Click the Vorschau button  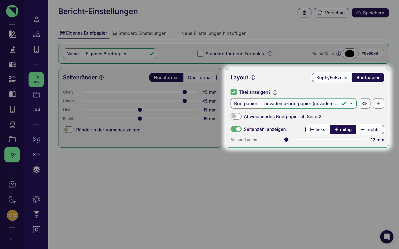pyautogui.click(x=331, y=13)
